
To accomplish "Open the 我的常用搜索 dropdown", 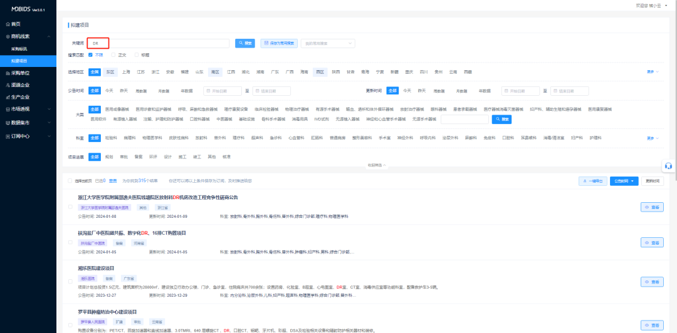I will pos(328,43).
